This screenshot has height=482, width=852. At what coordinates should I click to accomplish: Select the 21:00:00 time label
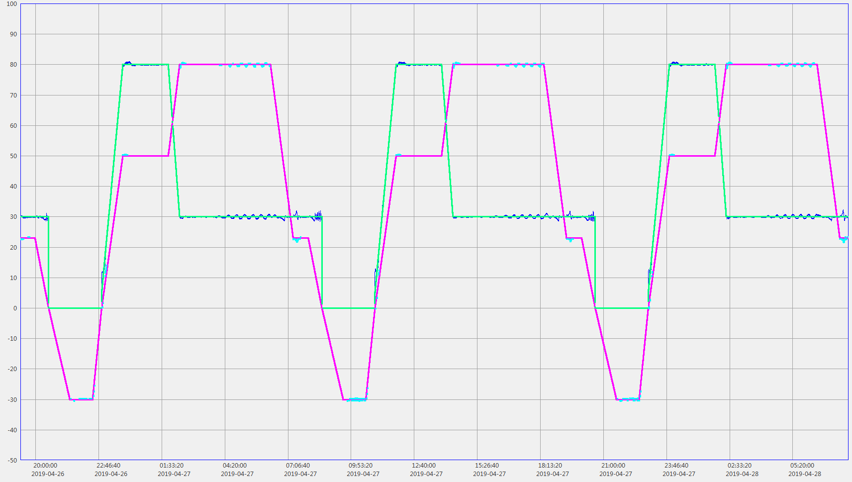point(613,466)
